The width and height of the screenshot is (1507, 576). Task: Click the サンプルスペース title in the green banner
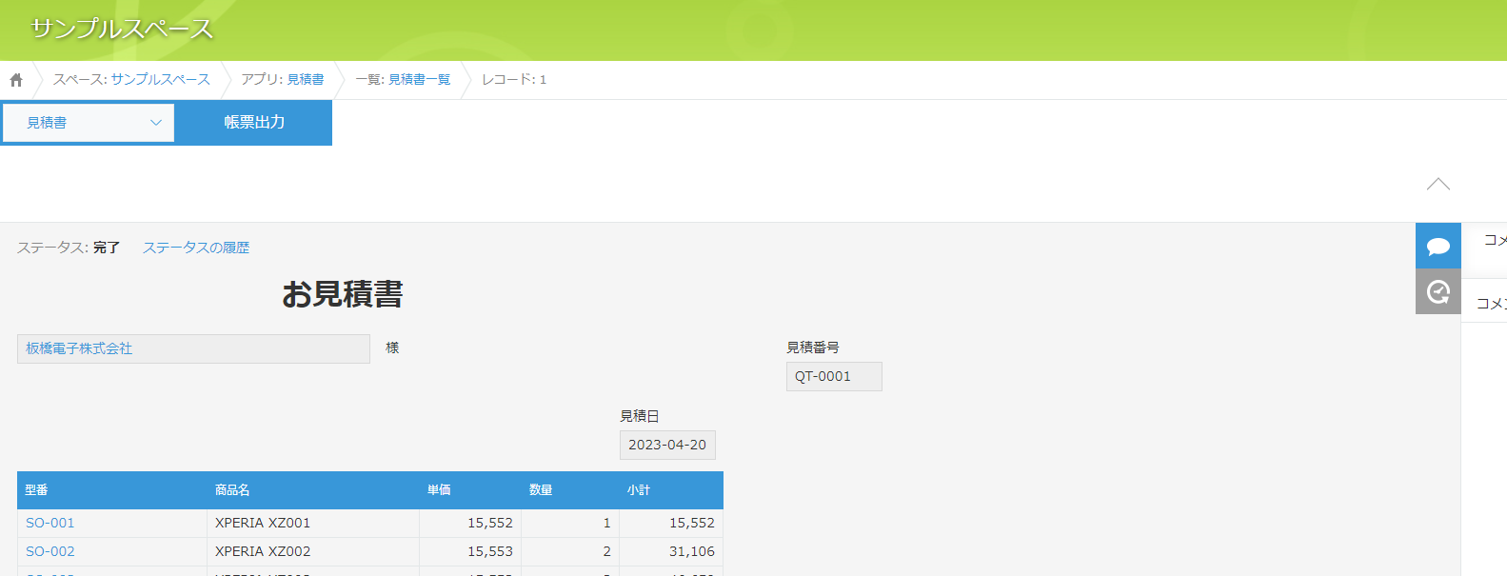point(122,29)
